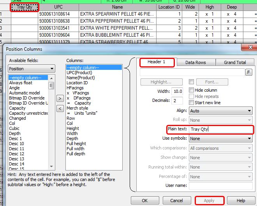Select UPC(Product) in Columns list

[79, 73]
